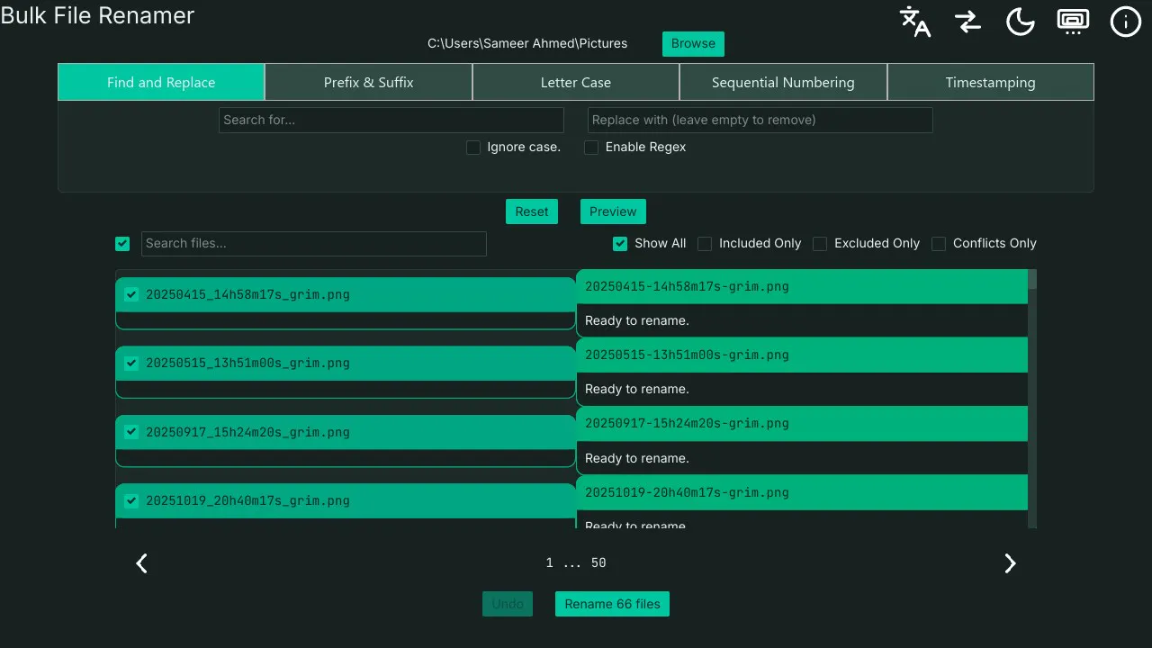Screen dimensions: 1152x648
Task: Go to next page with right chevron
Action: 1010,563
